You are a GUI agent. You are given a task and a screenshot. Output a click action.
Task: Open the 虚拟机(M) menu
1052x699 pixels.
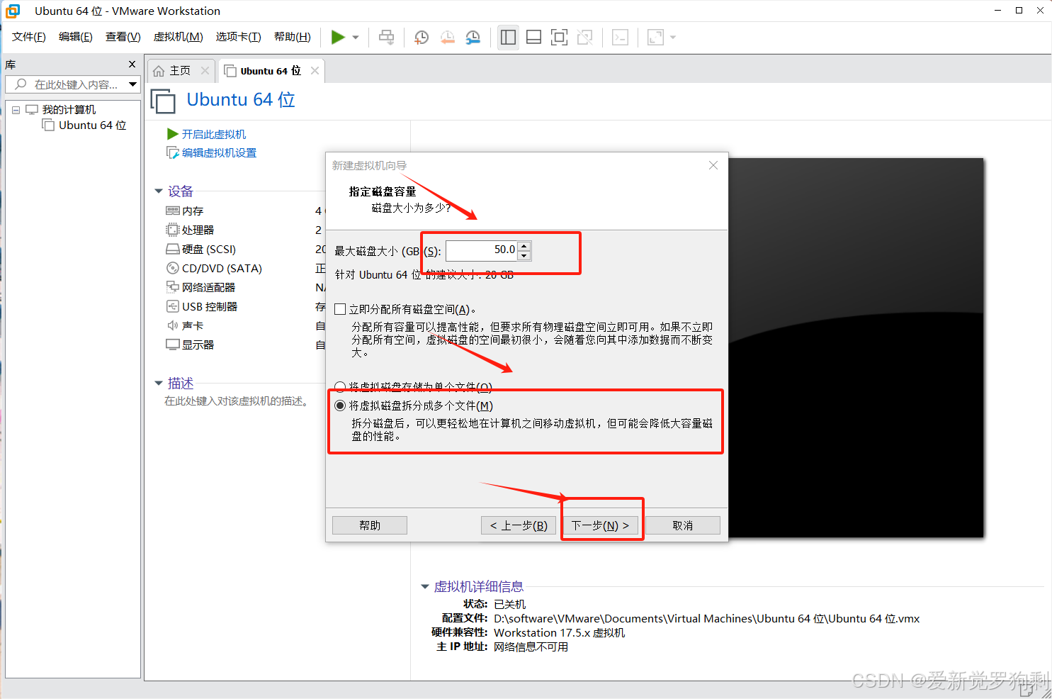[179, 37]
